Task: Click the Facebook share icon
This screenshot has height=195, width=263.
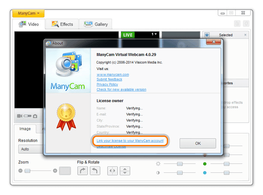Action: (x=246, y=24)
